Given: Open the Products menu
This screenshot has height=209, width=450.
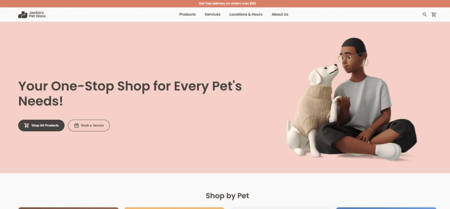Looking at the screenshot, I should coord(187,14).
